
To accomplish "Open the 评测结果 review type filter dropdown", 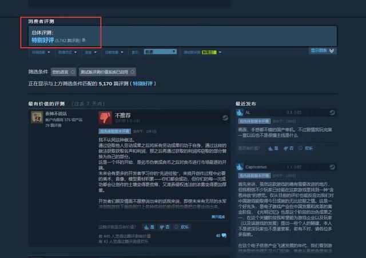I will [41, 52].
